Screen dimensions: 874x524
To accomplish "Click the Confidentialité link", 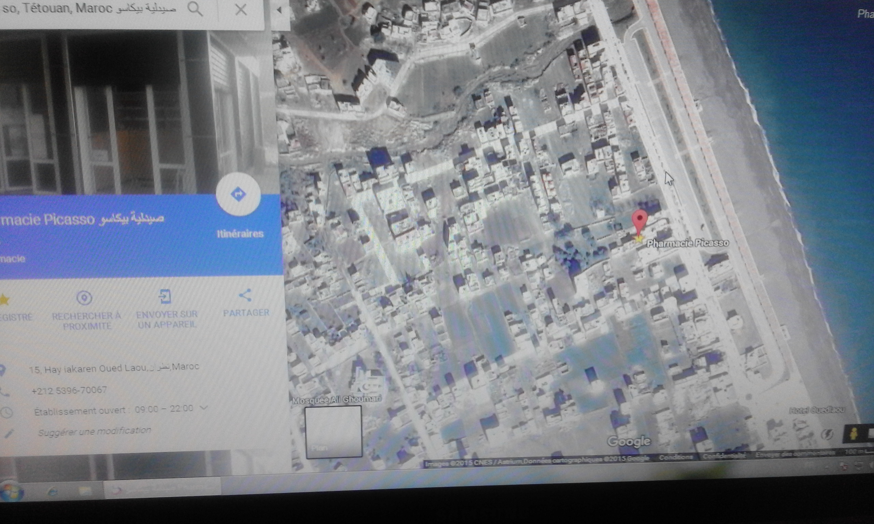I will pyautogui.click(x=724, y=456).
